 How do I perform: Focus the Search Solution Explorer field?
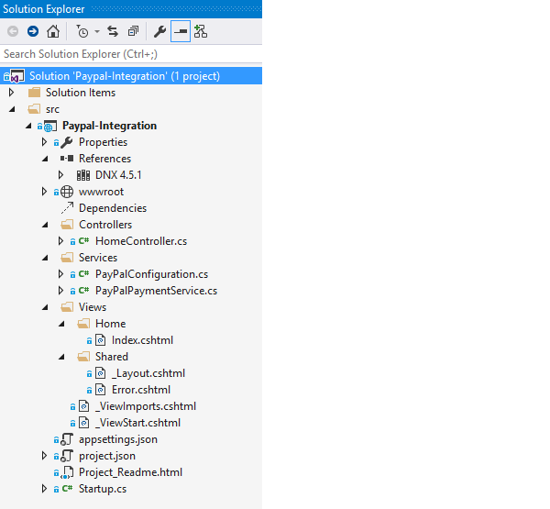(x=131, y=54)
